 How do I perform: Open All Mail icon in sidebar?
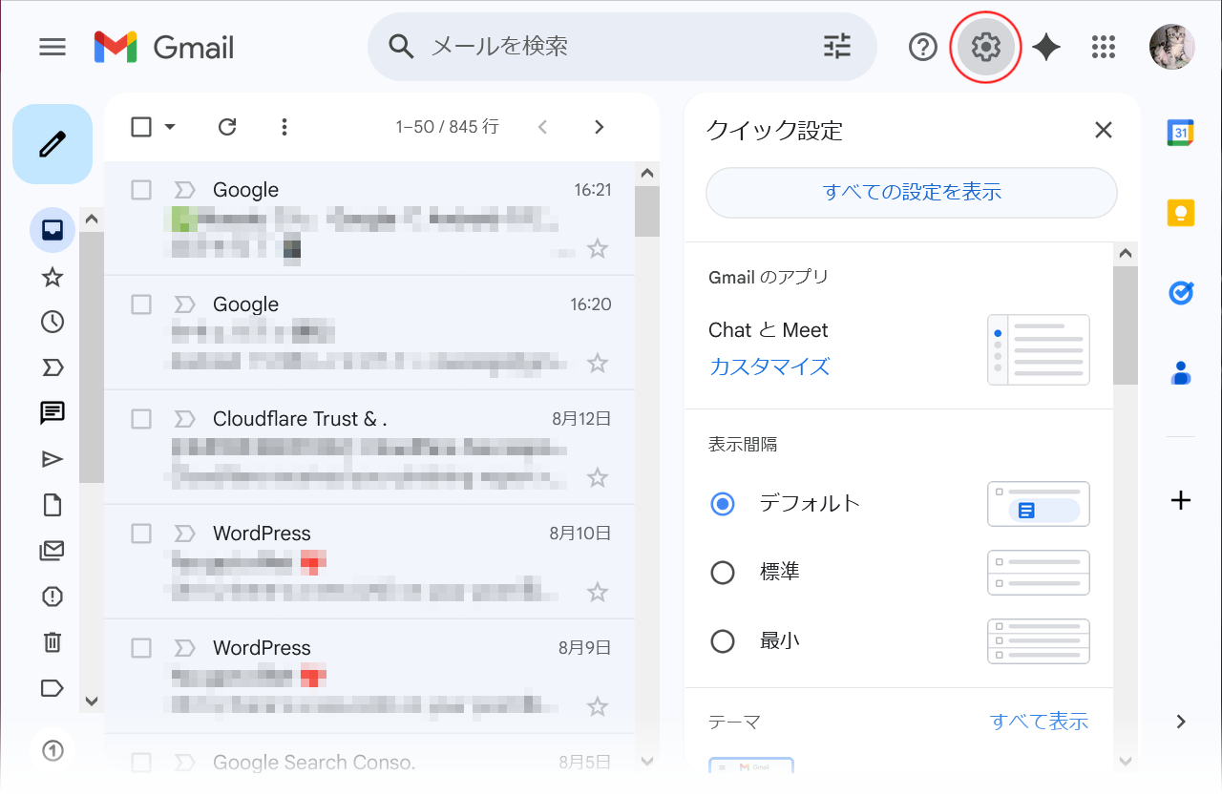(53, 551)
